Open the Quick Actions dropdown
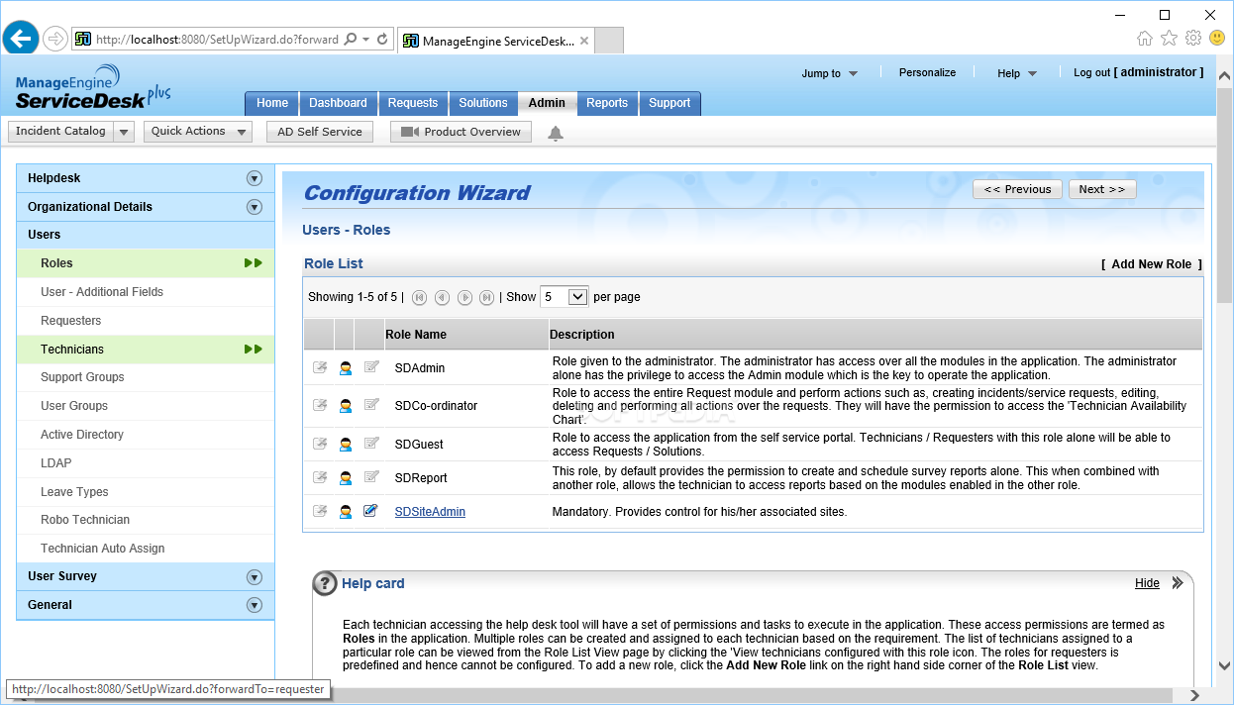Viewport: 1234px width, 705px height. click(197, 132)
